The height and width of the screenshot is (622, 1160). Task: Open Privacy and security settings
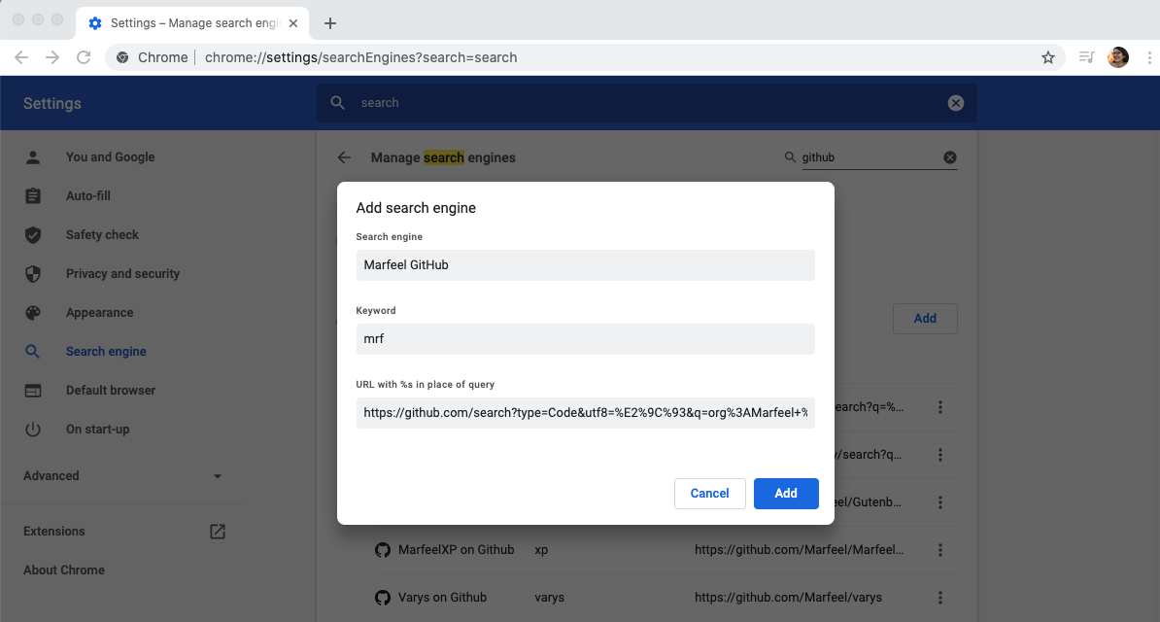click(122, 273)
